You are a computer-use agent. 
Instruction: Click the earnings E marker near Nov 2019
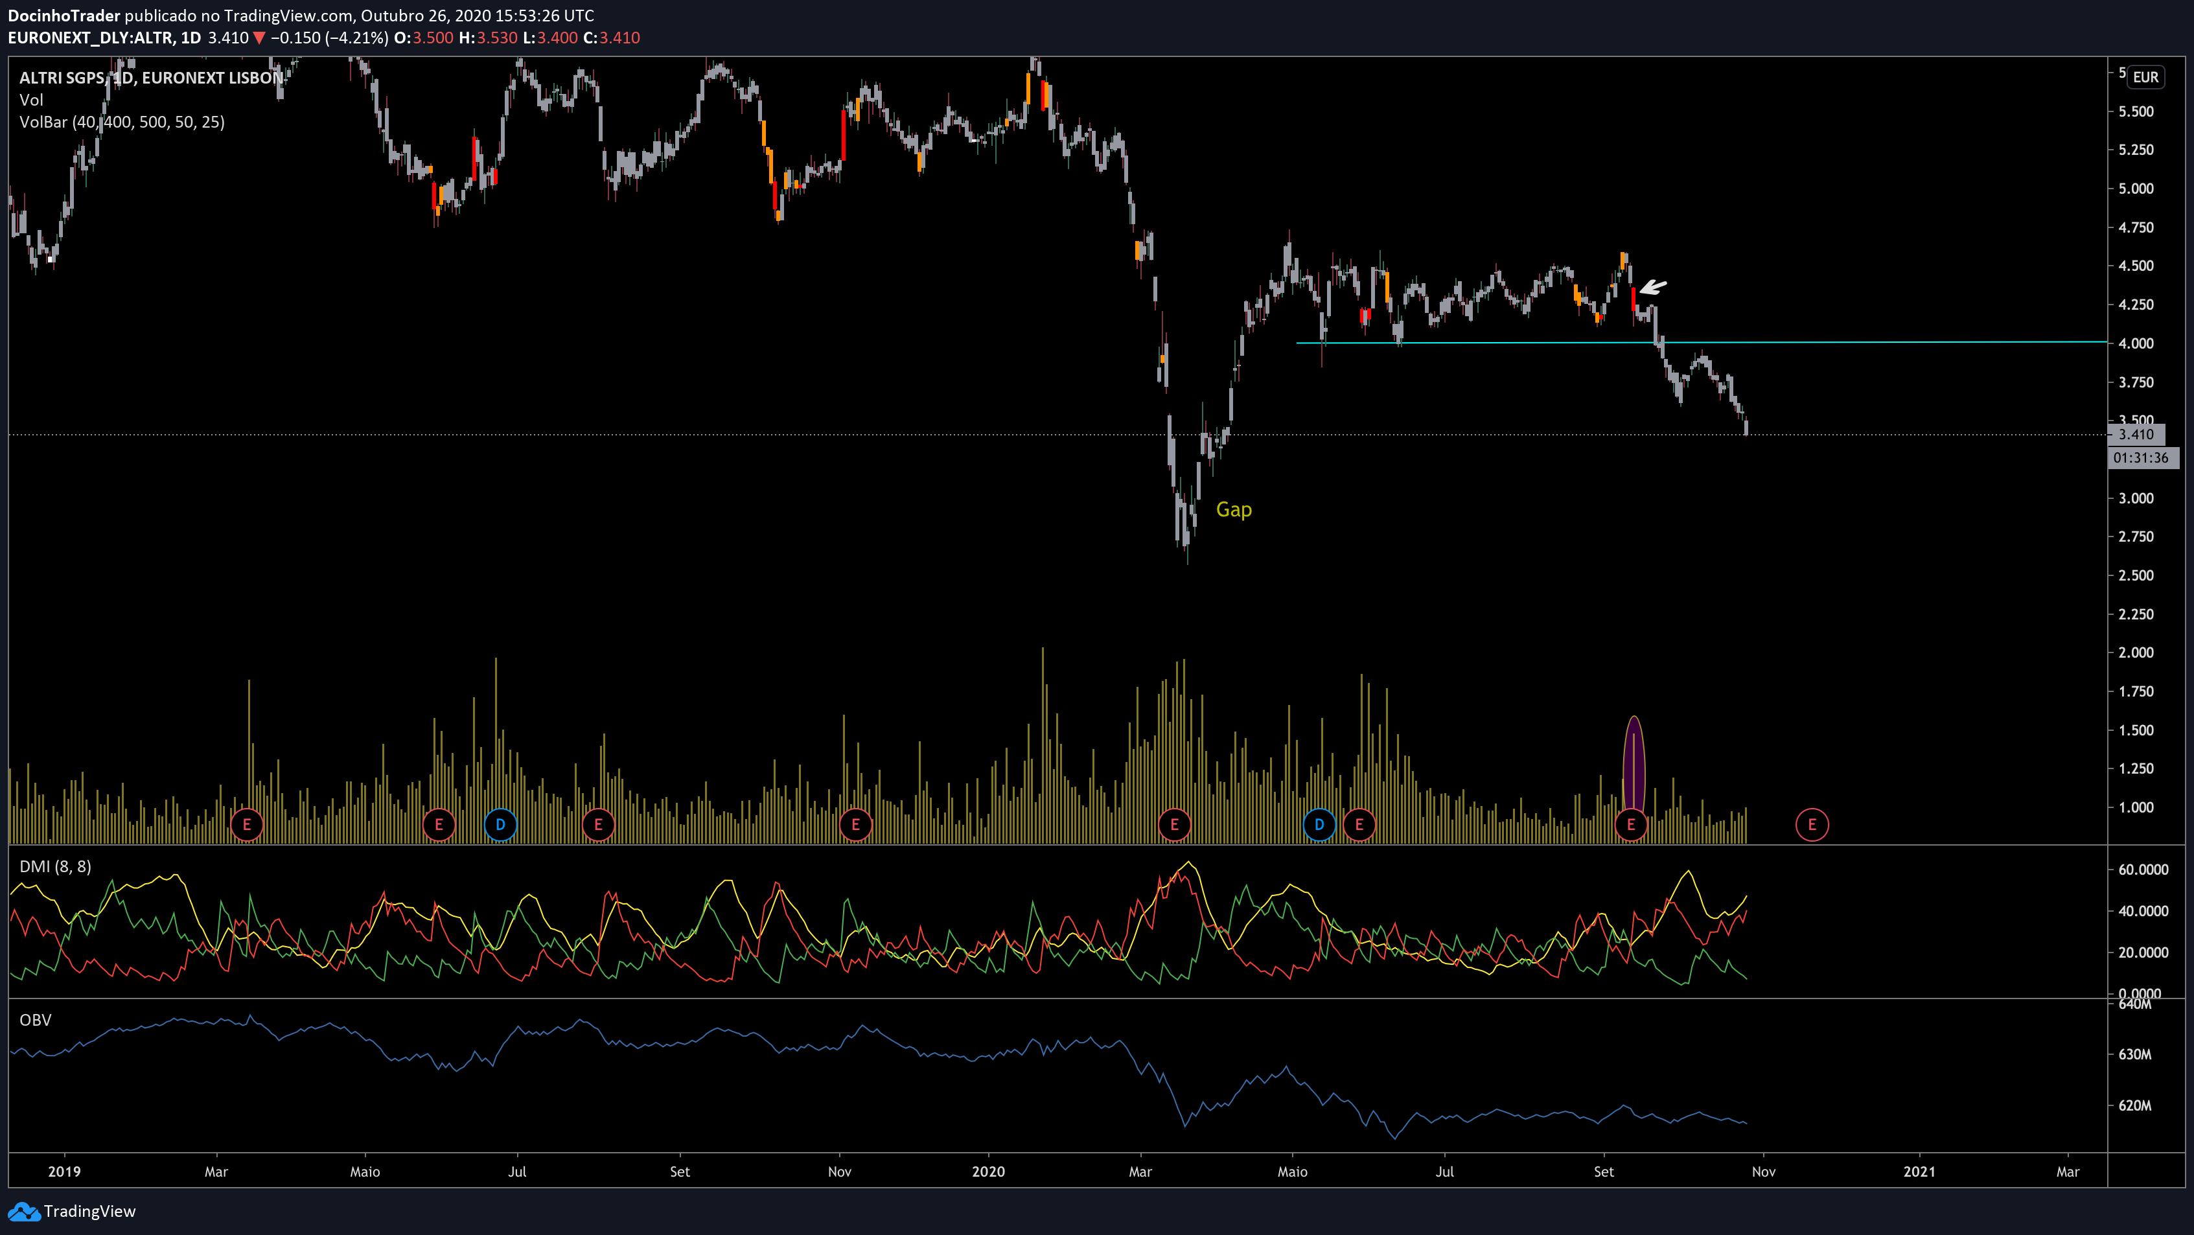[x=855, y=824]
